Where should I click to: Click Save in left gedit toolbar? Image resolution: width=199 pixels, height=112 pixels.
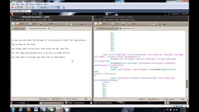pyautogui.click(x=32, y=24)
